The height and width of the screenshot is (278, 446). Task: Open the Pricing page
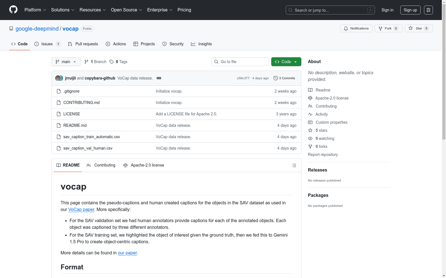point(184,10)
